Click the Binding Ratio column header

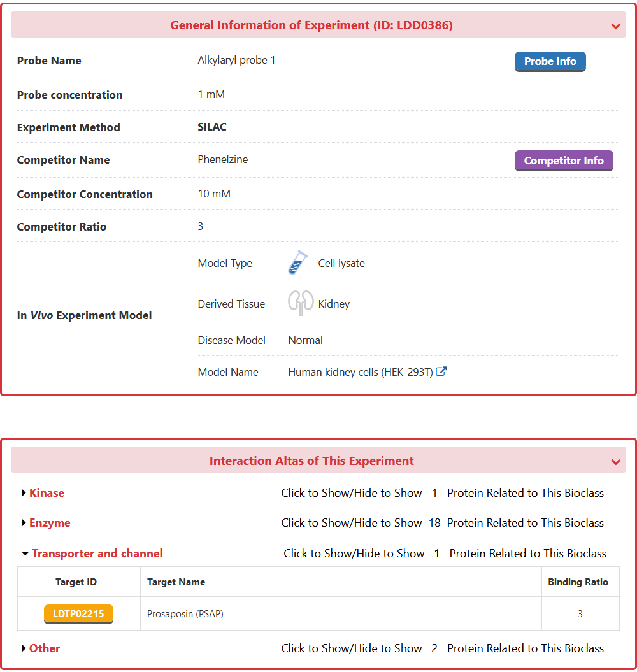click(578, 582)
